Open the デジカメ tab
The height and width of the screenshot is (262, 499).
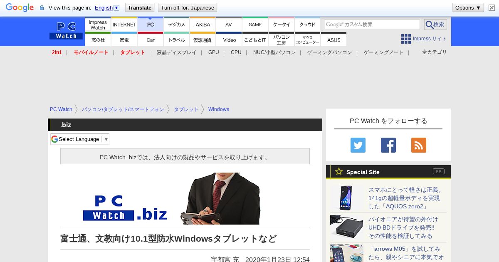point(177,24)
